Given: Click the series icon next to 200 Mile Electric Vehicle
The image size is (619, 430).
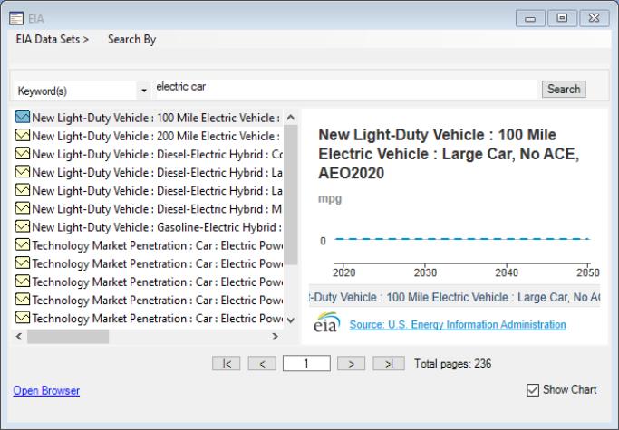Looking at the screenshot, I should click(23, 136).
